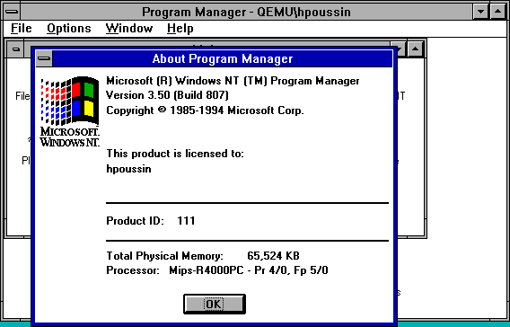
Task: Open the inner group window's control-menu box
Action: pyautogui.click(x=15, y=49)
